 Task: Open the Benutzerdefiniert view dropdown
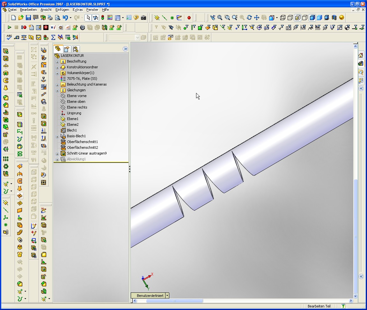167,296
